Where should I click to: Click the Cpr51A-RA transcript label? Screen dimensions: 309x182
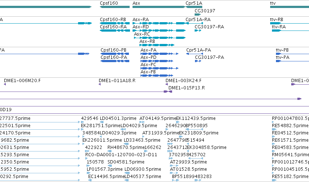198,20
